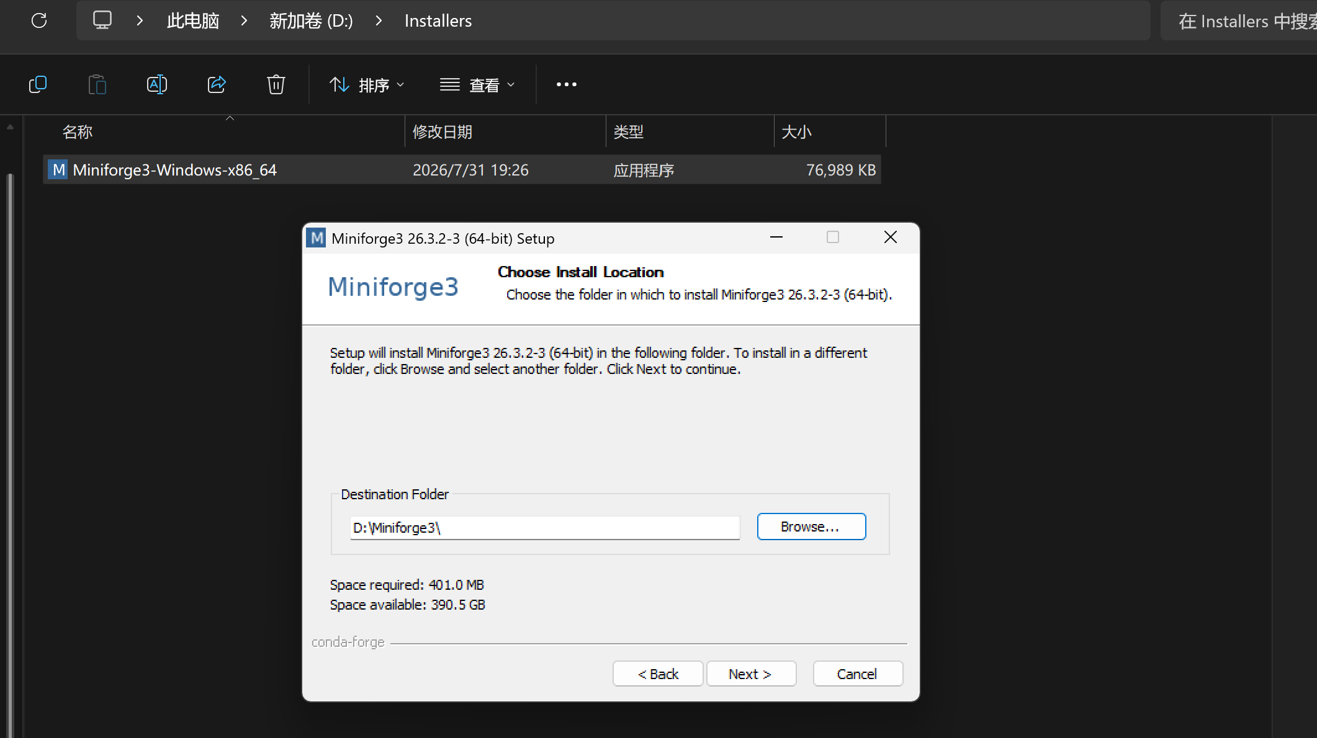
Task: Copy the selected file using the toolbar
Action: click(38, 84)
